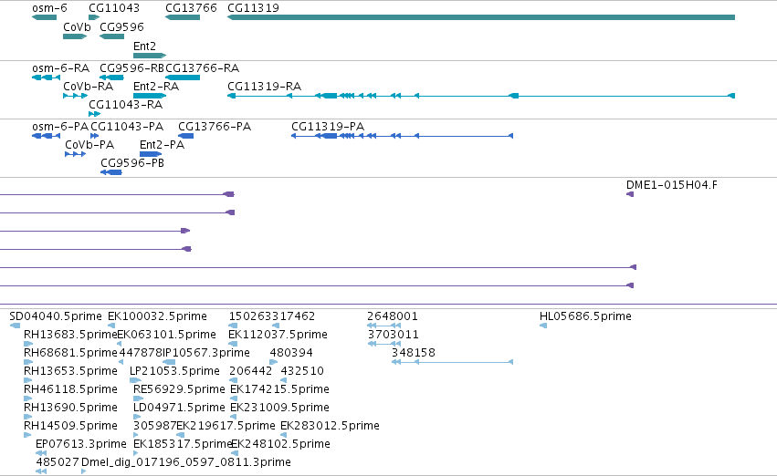Image resolution: width=777 pixels, height=476 pixels.
Task: Click the Ent2-PA protein label
Action: pyautogui.click(x=162, y=145)
